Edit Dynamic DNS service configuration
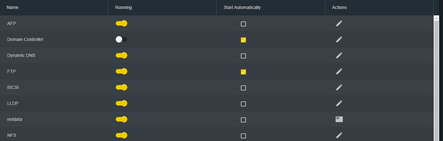The image size is (443, 141). [339, 55]
